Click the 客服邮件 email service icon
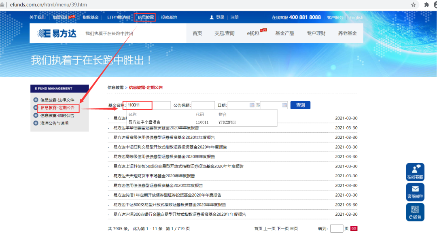The image size is (437, 240). pos(415,192)
